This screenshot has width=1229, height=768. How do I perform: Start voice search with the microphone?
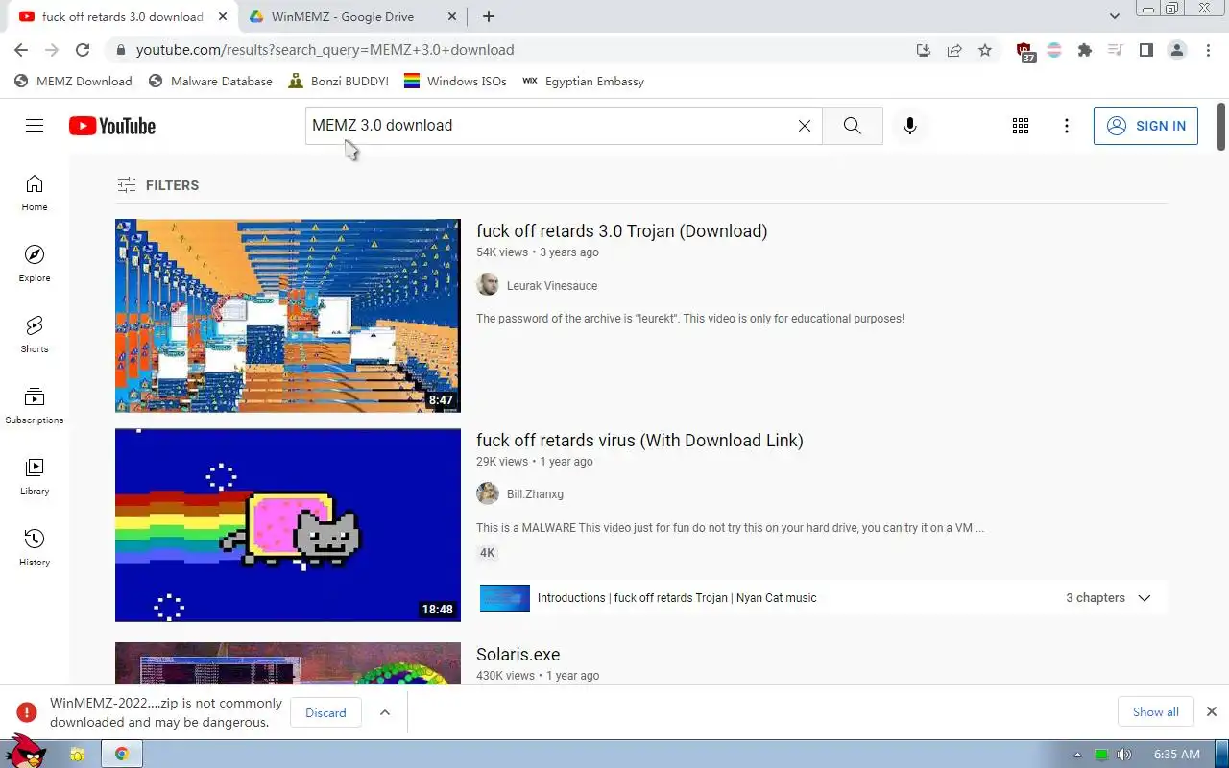[910, 126]
